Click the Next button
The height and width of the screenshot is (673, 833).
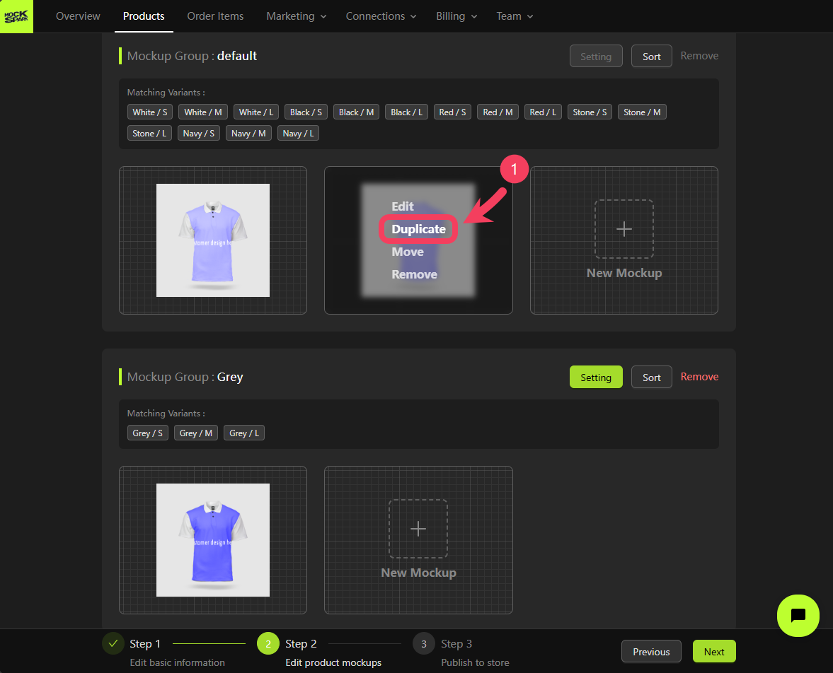714,652
